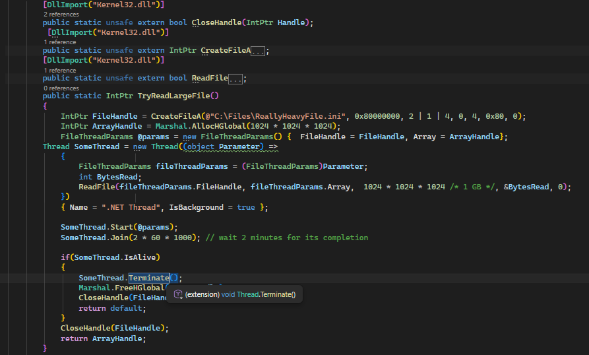Click the 'wait 2 minutes' comment
589x355 pixels.
click(287, 238)
